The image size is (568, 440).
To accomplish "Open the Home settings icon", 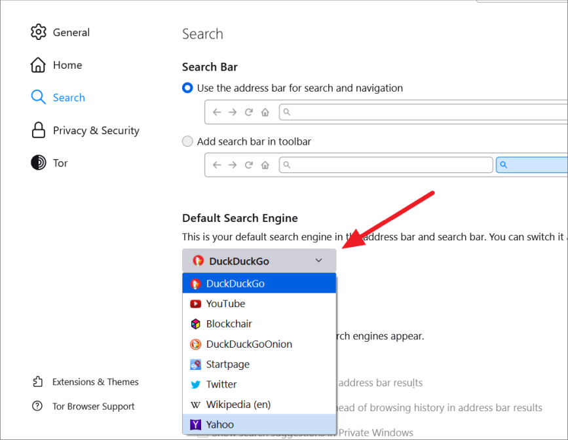I will pos(39,65).
